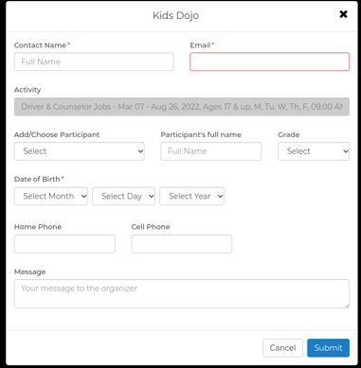Submit the Kids Dojo form
This screenshot has width=361, height=368.
click(x=328, y=348)
